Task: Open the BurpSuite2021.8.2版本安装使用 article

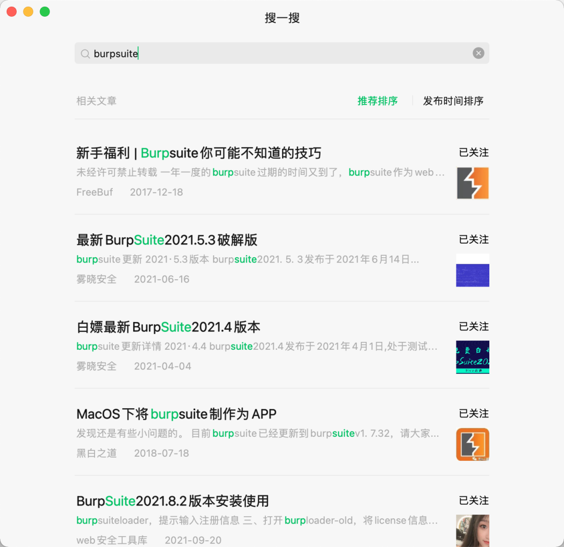Action: [x=172, y=501]
